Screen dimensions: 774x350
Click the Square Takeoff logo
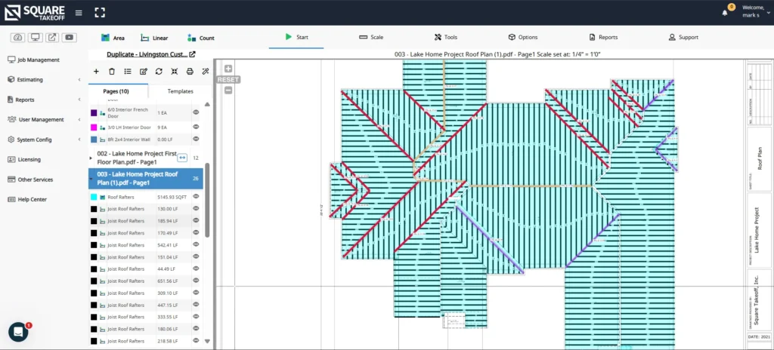pyautogui.click(x=35, y=13)
